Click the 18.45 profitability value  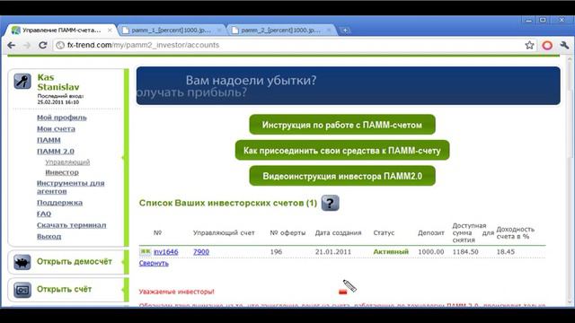pyautogui.click(x=505, y=251)
